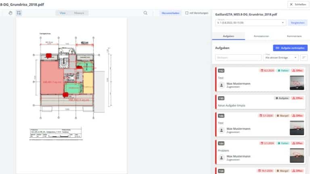Open the search magnifier in viewer toolbar
This screenshot has width=310, height=174.
tap(145, 13)
